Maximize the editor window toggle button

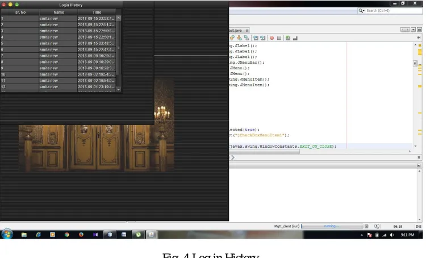pos(419,30)
